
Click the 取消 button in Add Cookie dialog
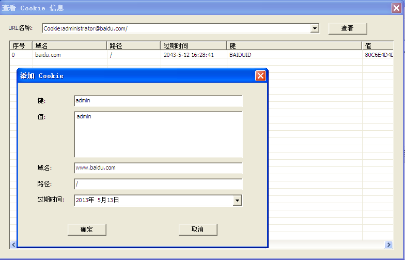[198, 230]
